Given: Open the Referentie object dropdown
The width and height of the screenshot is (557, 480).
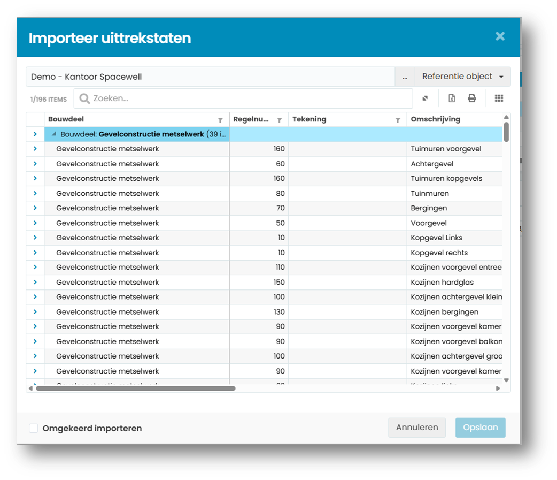Looking at the screenshot, I should (462, 77).
